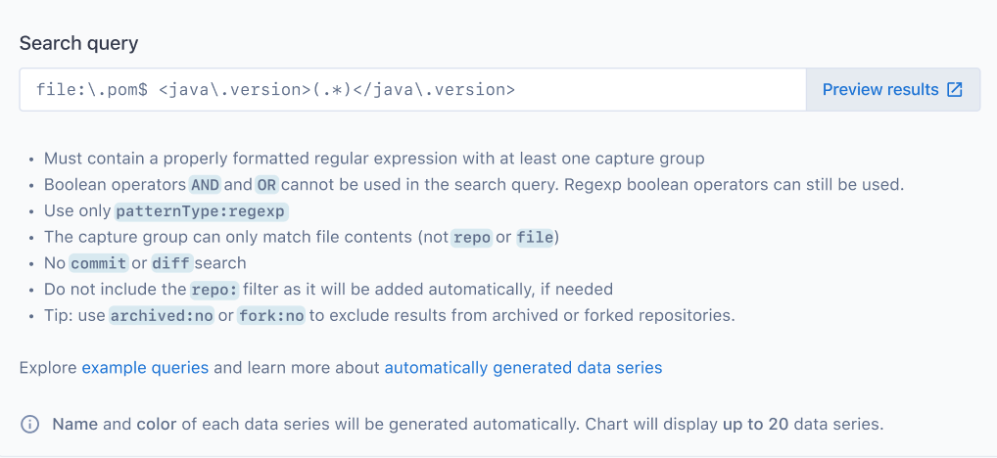This screenshot has height=458, width=997.
Task: Click the bold 'Name' text in info note
Action: pyautogui.click(x=75, y=425)
